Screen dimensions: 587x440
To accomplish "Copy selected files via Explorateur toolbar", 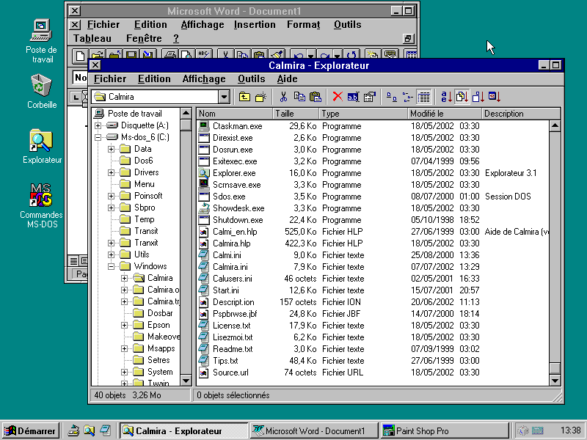I will point(299,97).
